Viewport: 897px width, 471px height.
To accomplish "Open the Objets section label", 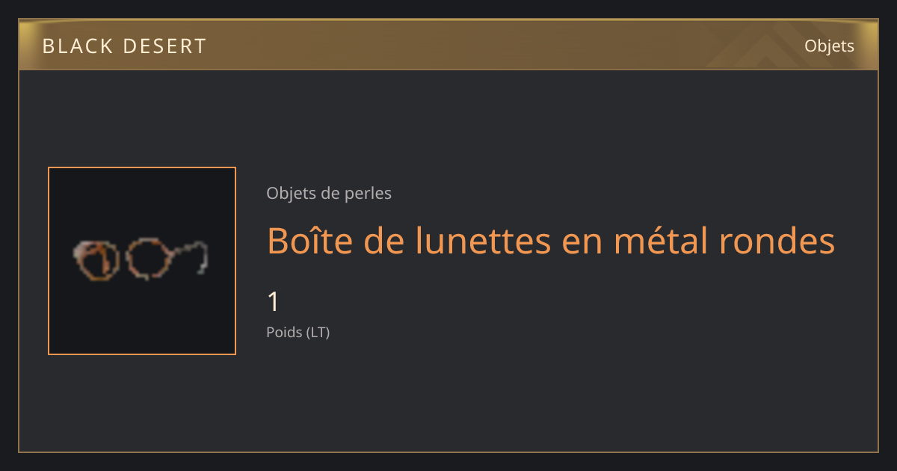I will pos(829,46).
